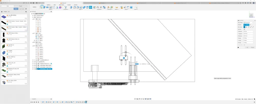The width and height of the screenshot is (256, 104).
Task: Click the Upload button
Action: click(16, 9)
